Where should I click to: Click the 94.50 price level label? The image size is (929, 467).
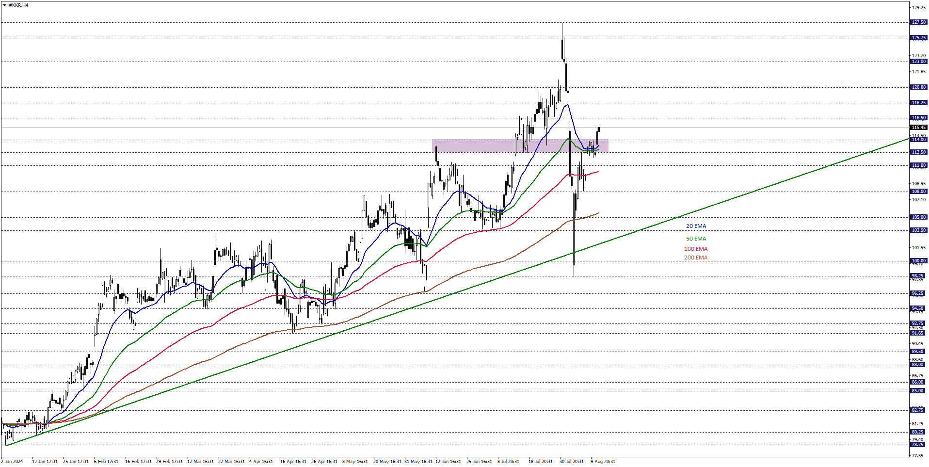coord(918,308)
